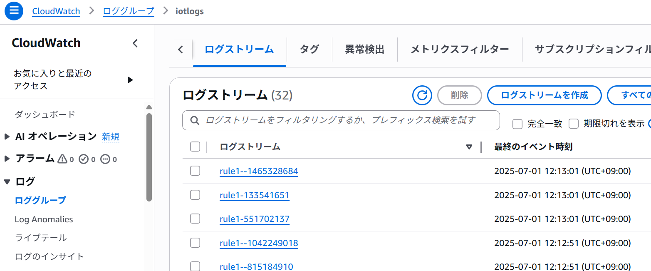Open log stream rule1--1042249018
651x271 pixels.
point(259,243)
